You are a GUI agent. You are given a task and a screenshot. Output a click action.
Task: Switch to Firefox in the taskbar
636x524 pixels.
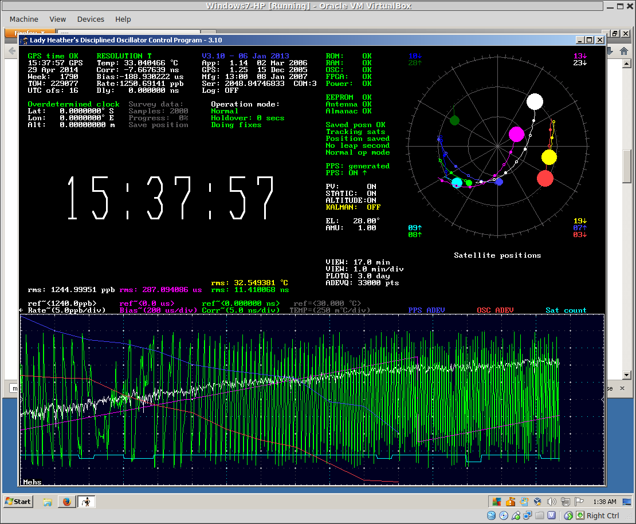pos(67,502)
